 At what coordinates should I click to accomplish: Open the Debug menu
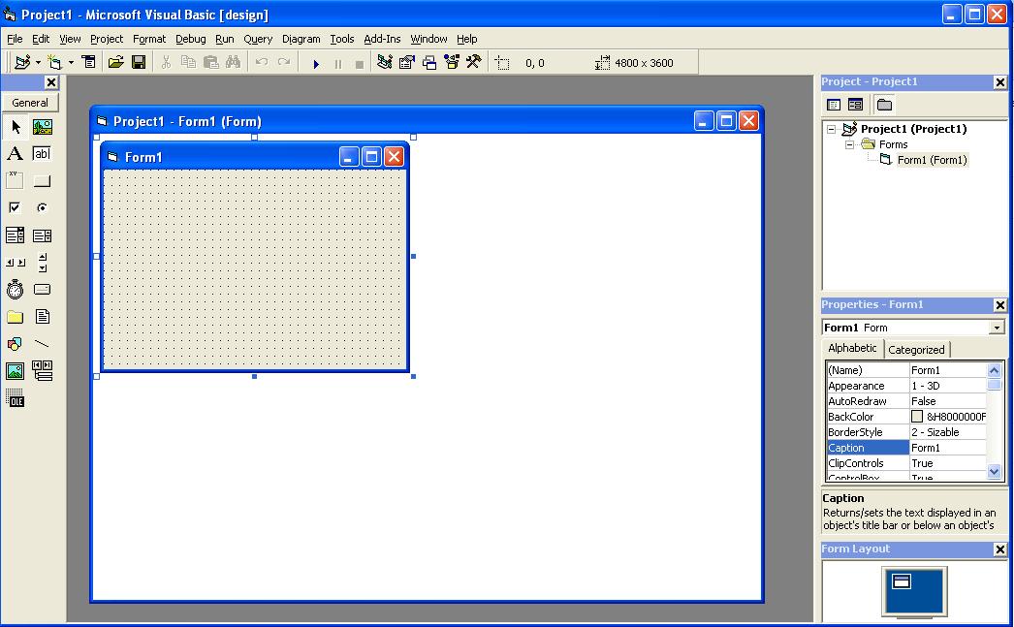pos(191,39)
